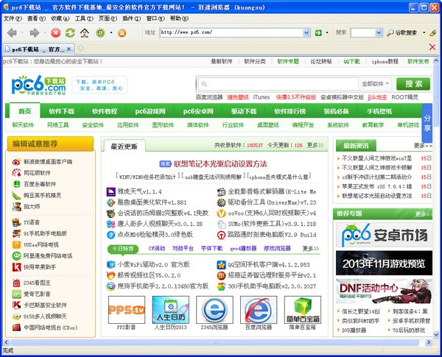
Task: Open the 工具 menu
Action: [84, 18]
